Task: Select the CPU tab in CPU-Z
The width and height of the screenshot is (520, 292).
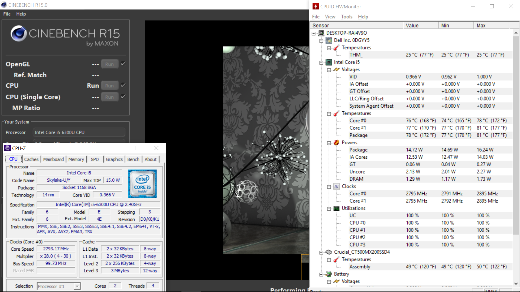Action: pyautogui.click(x=13, y=159)
